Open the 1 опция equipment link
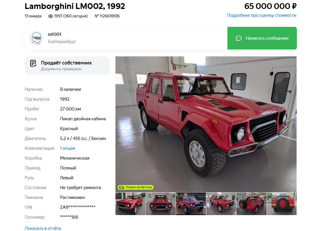This screenshot has width=318, height=231. tap(67, 148)
